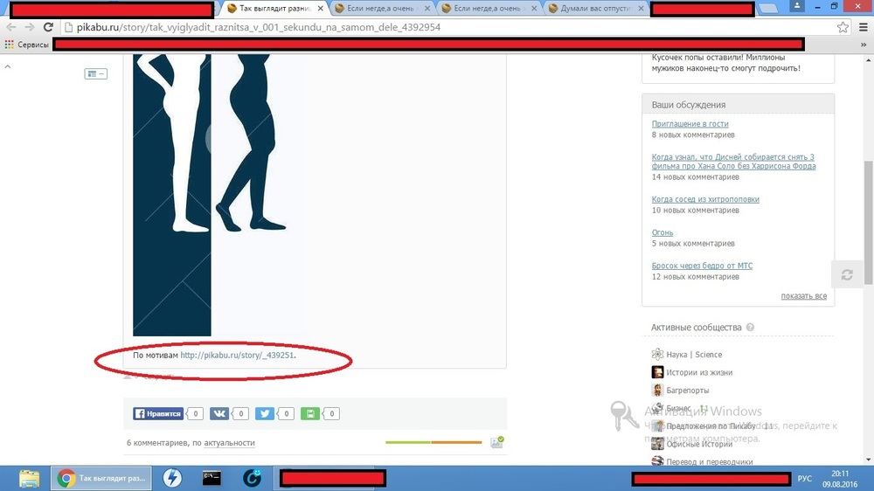Screen dimensions: 874x491
Task: Click the green save post icon
Action: point(309,414)
